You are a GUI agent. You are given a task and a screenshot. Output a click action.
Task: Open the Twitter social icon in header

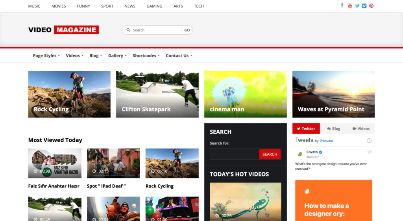pyautogui.click(x=357, y=6)
